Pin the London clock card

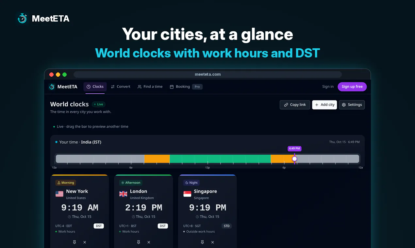coord(139,242)
